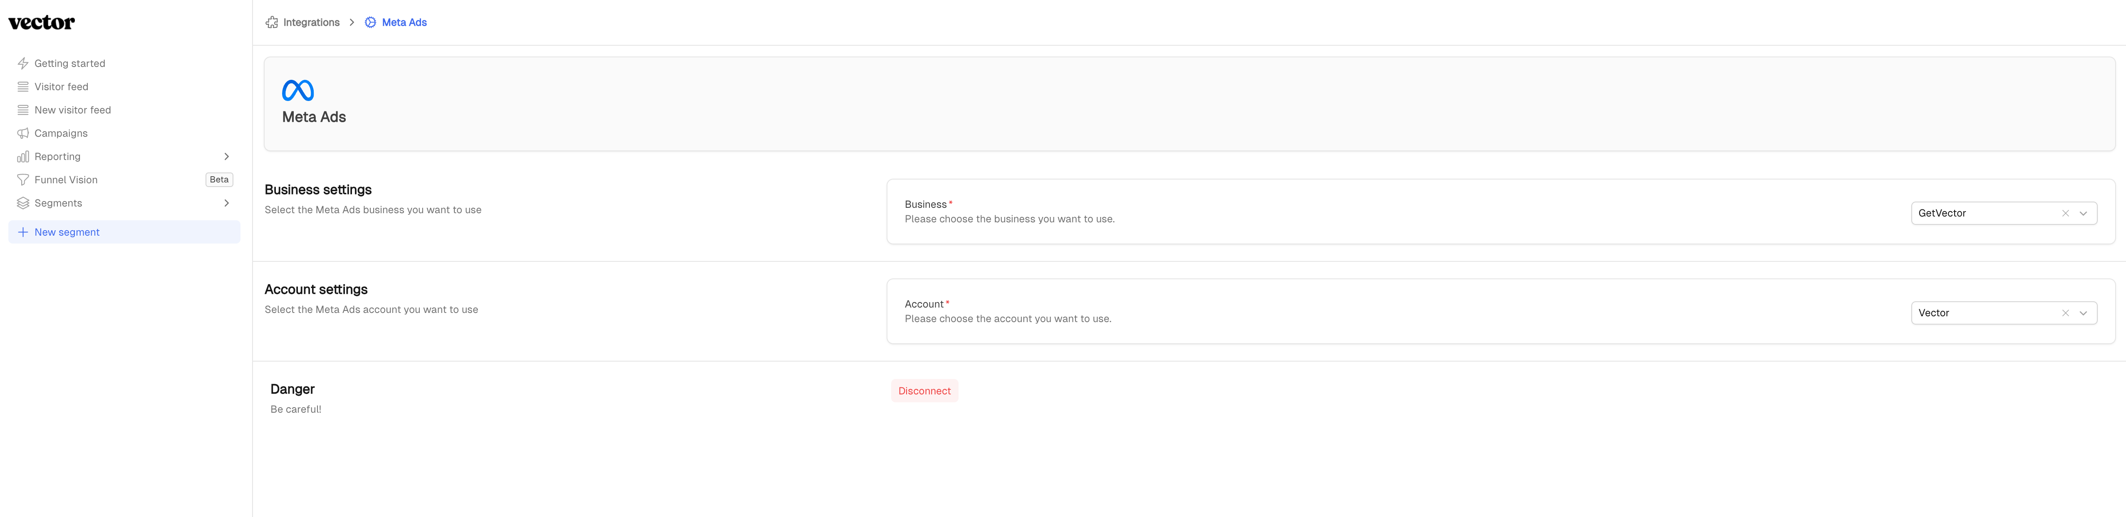2126x517 pixels.
Task: Click the Integrations puzzle icon in breadcrumb
Action: (272, 22)
